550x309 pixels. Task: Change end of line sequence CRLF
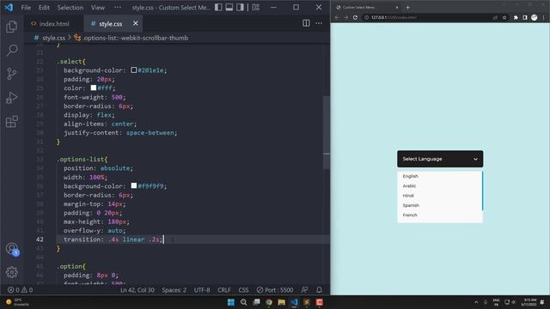click(224, 290)
